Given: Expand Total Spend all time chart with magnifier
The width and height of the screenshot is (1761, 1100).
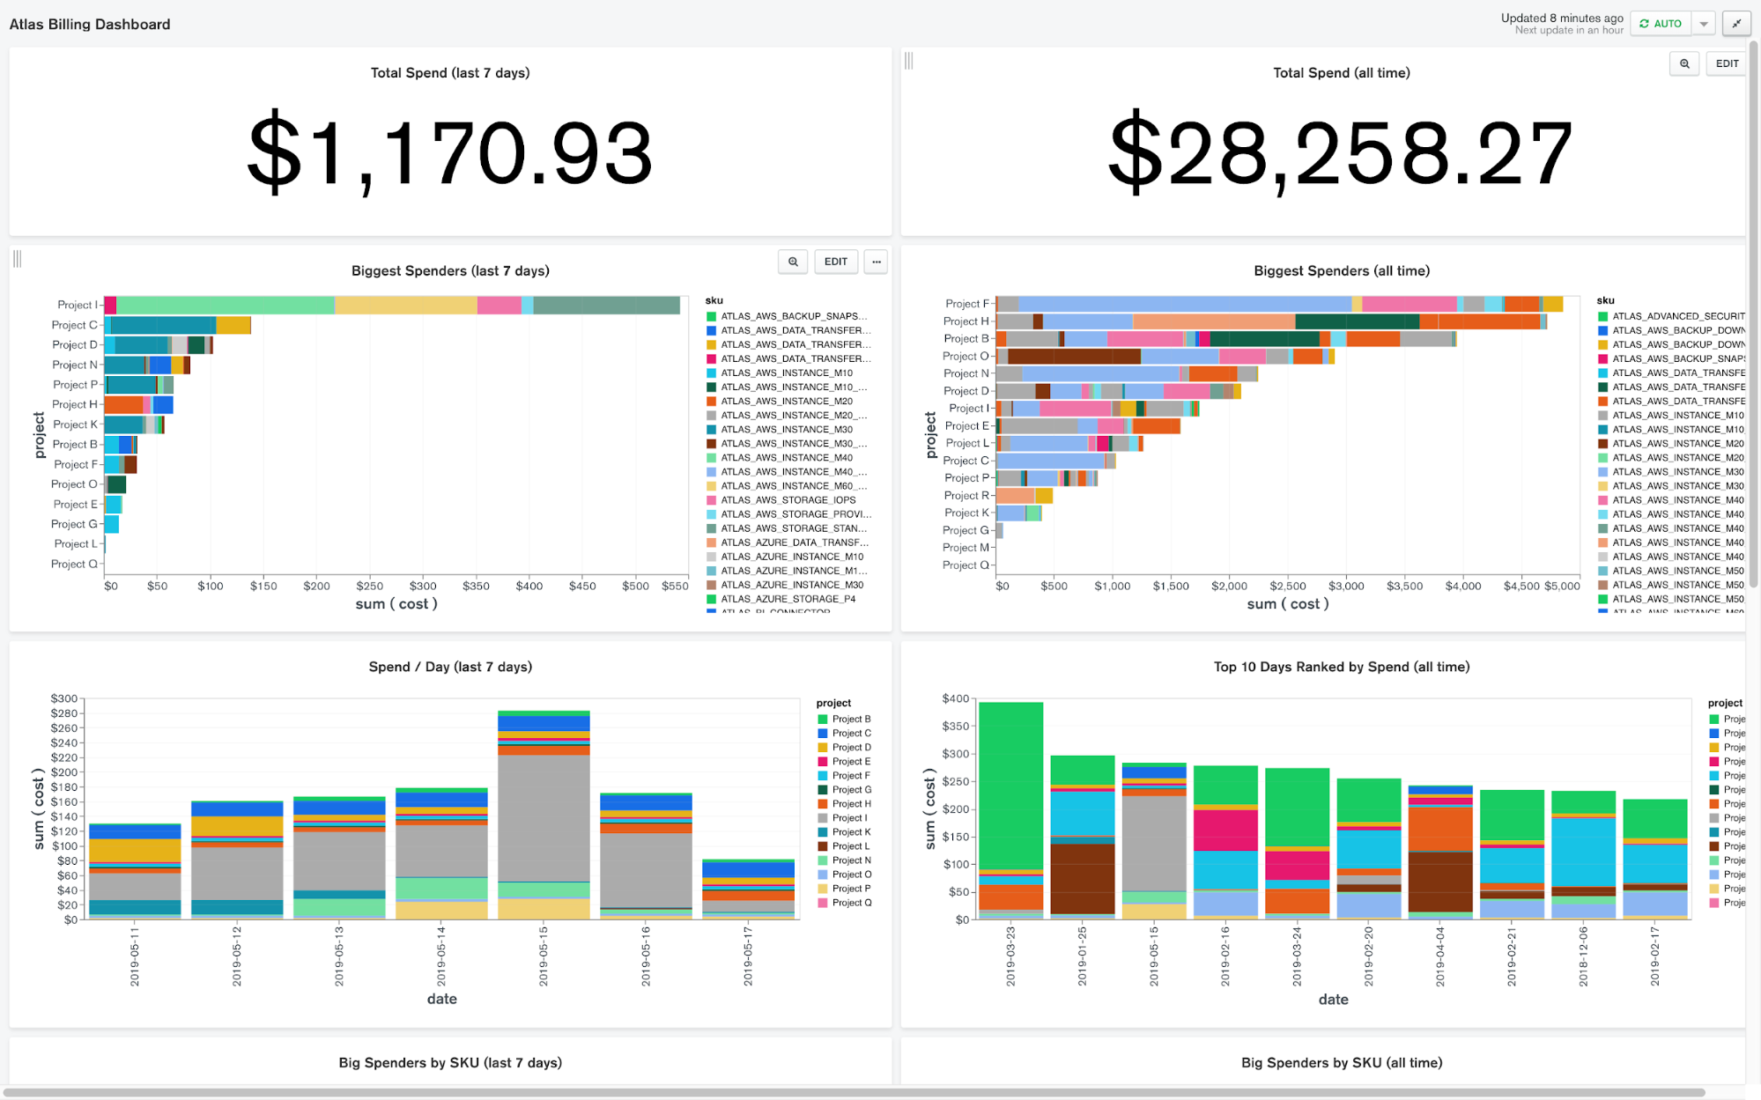Looking at the screenshot, I should (1684, 63).
